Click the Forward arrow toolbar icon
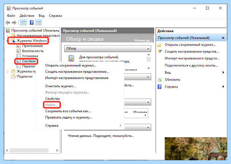 [14, 23]
